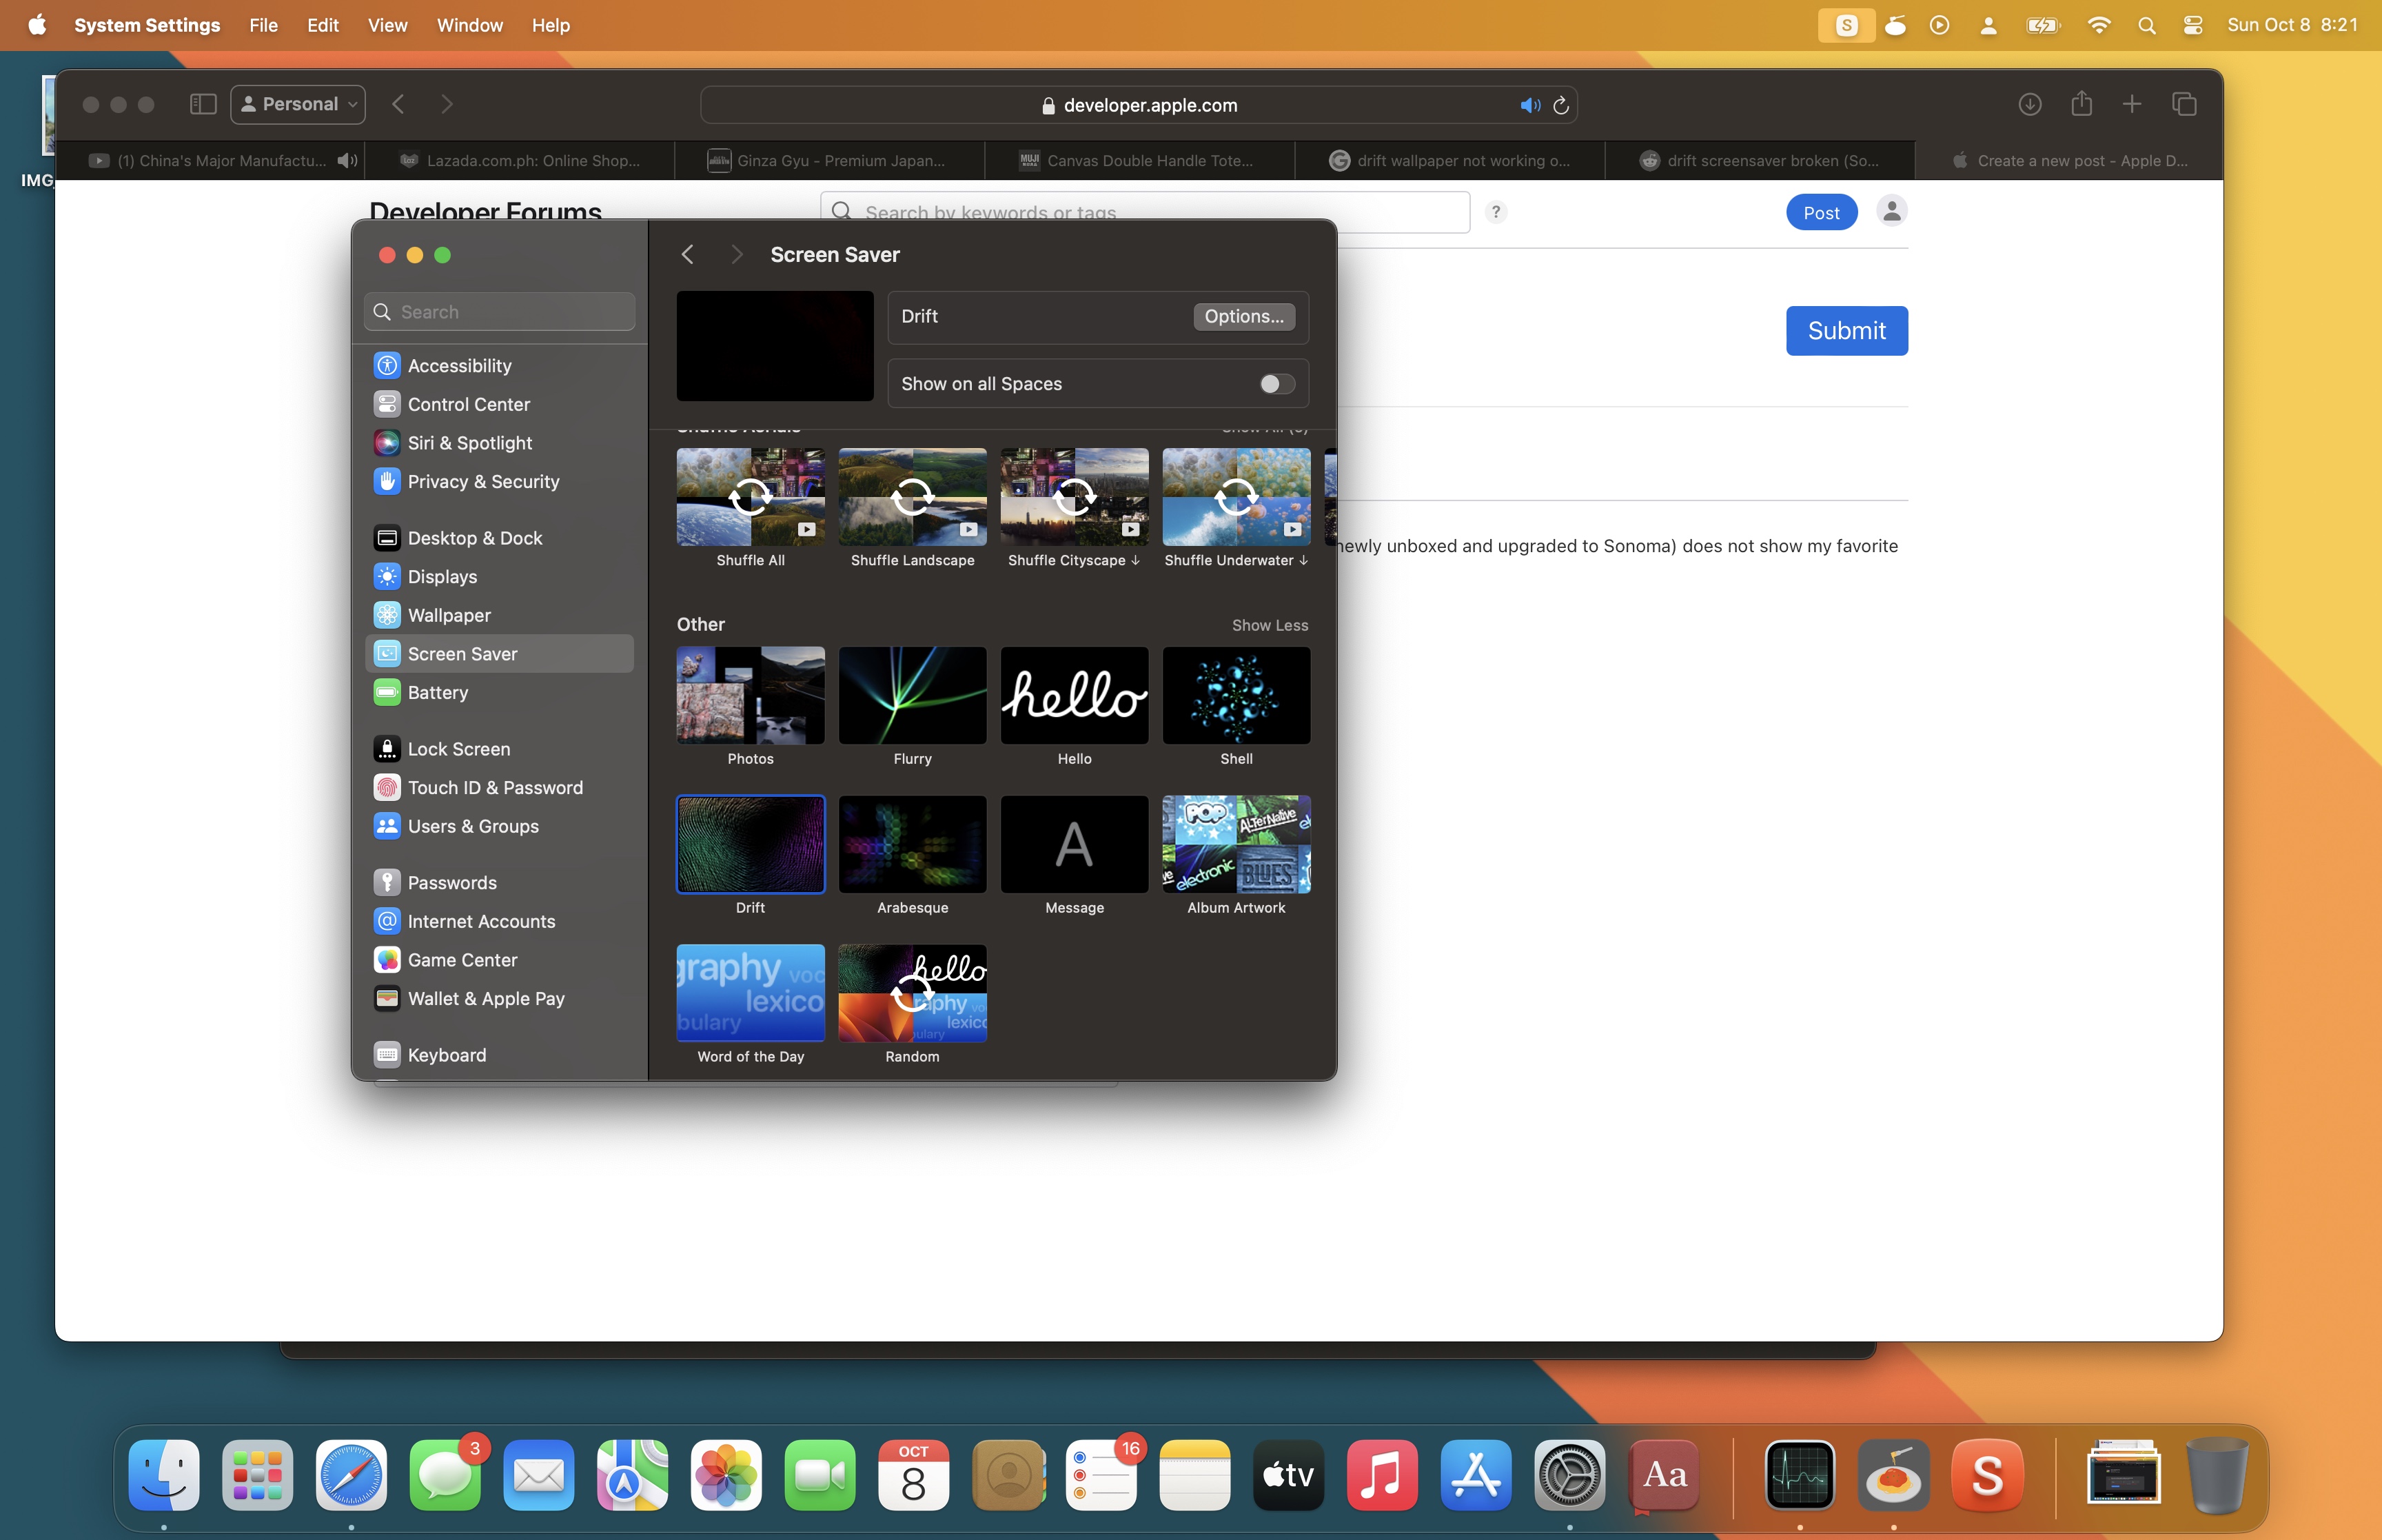
Task: Switch to drift screensaver broken tab
Action: (x=1759, y=161)
